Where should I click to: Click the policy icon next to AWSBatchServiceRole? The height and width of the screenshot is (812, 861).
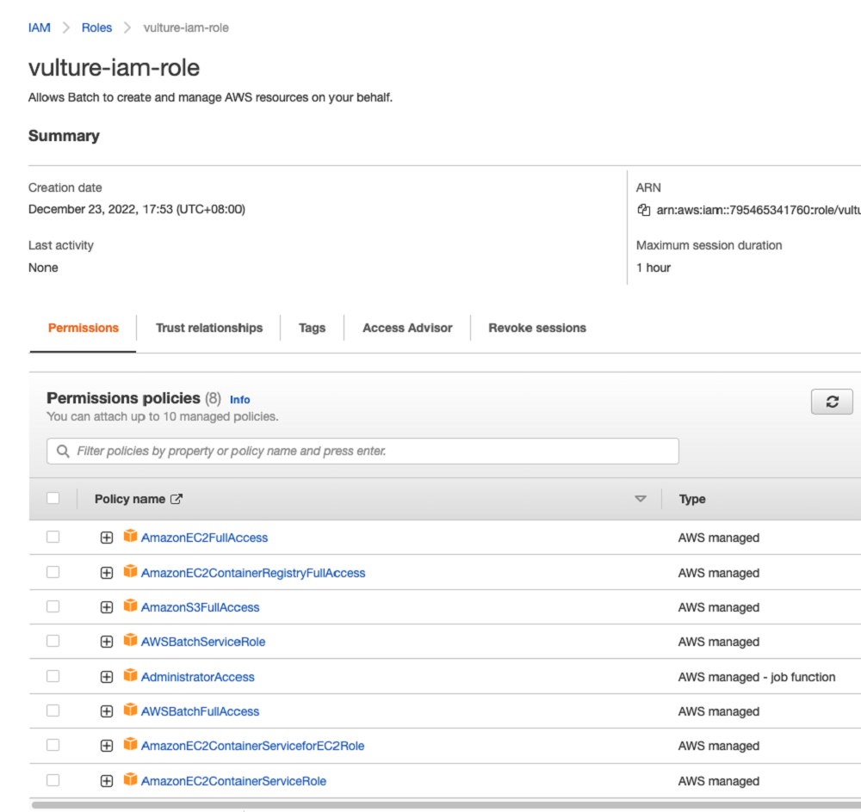coord(130,640)
